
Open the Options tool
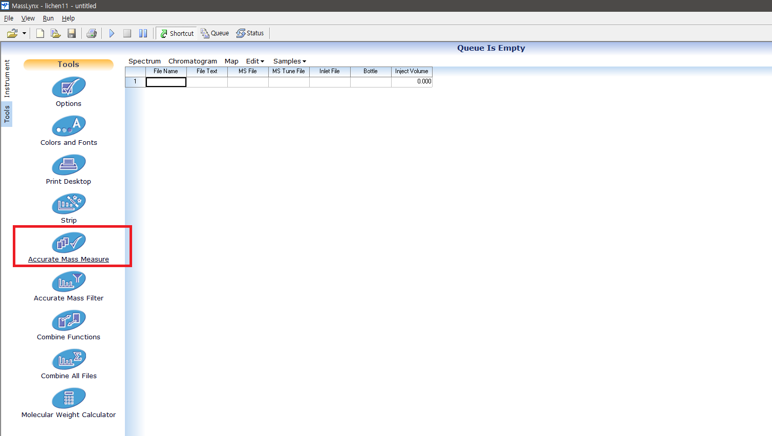(x=69, y=92)
